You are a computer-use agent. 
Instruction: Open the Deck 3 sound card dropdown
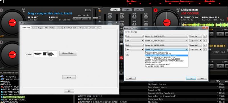click(x=166, y=45)
